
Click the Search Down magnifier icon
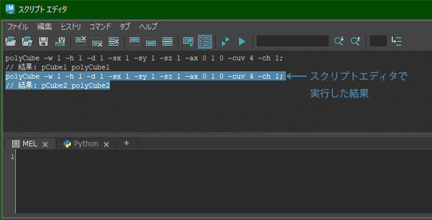pyautogui.click(x=339, y=41)
